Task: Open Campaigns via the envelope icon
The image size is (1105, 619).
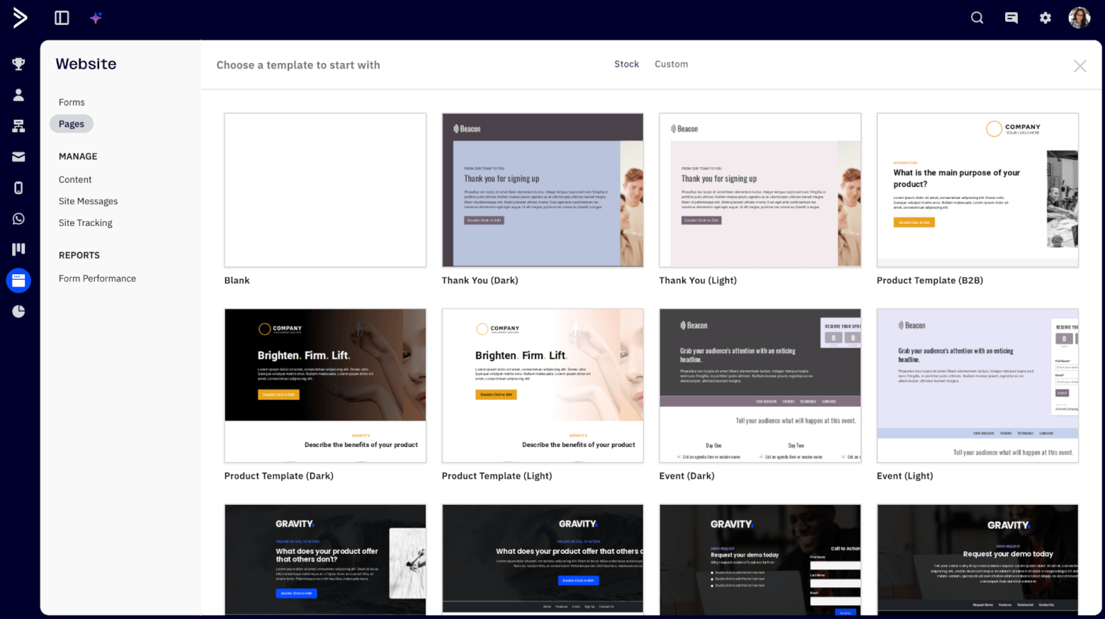Action: 18,157
